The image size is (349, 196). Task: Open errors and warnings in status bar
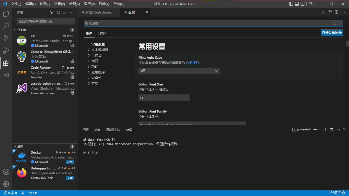coord(10,193)
